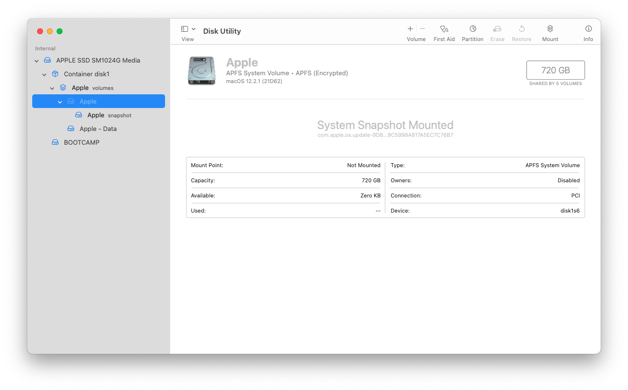Run First Aid stethoscope icon

pos(444,29)
